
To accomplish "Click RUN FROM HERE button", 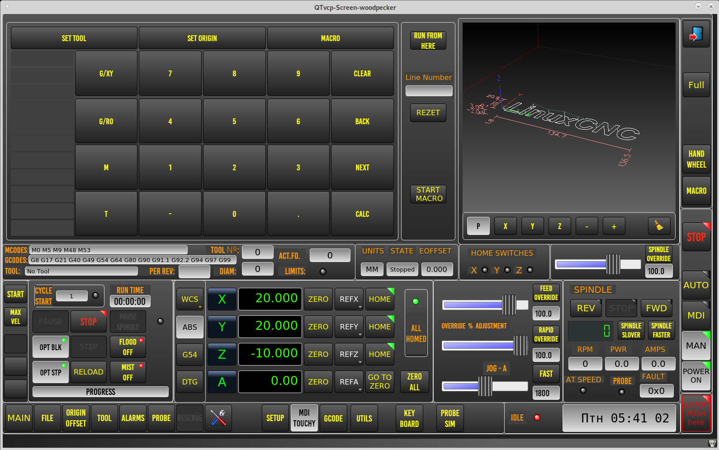I will tap(428, 41).
